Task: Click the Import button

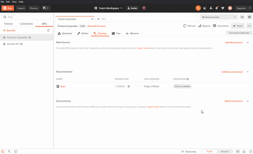Action: tap(21, 8)
